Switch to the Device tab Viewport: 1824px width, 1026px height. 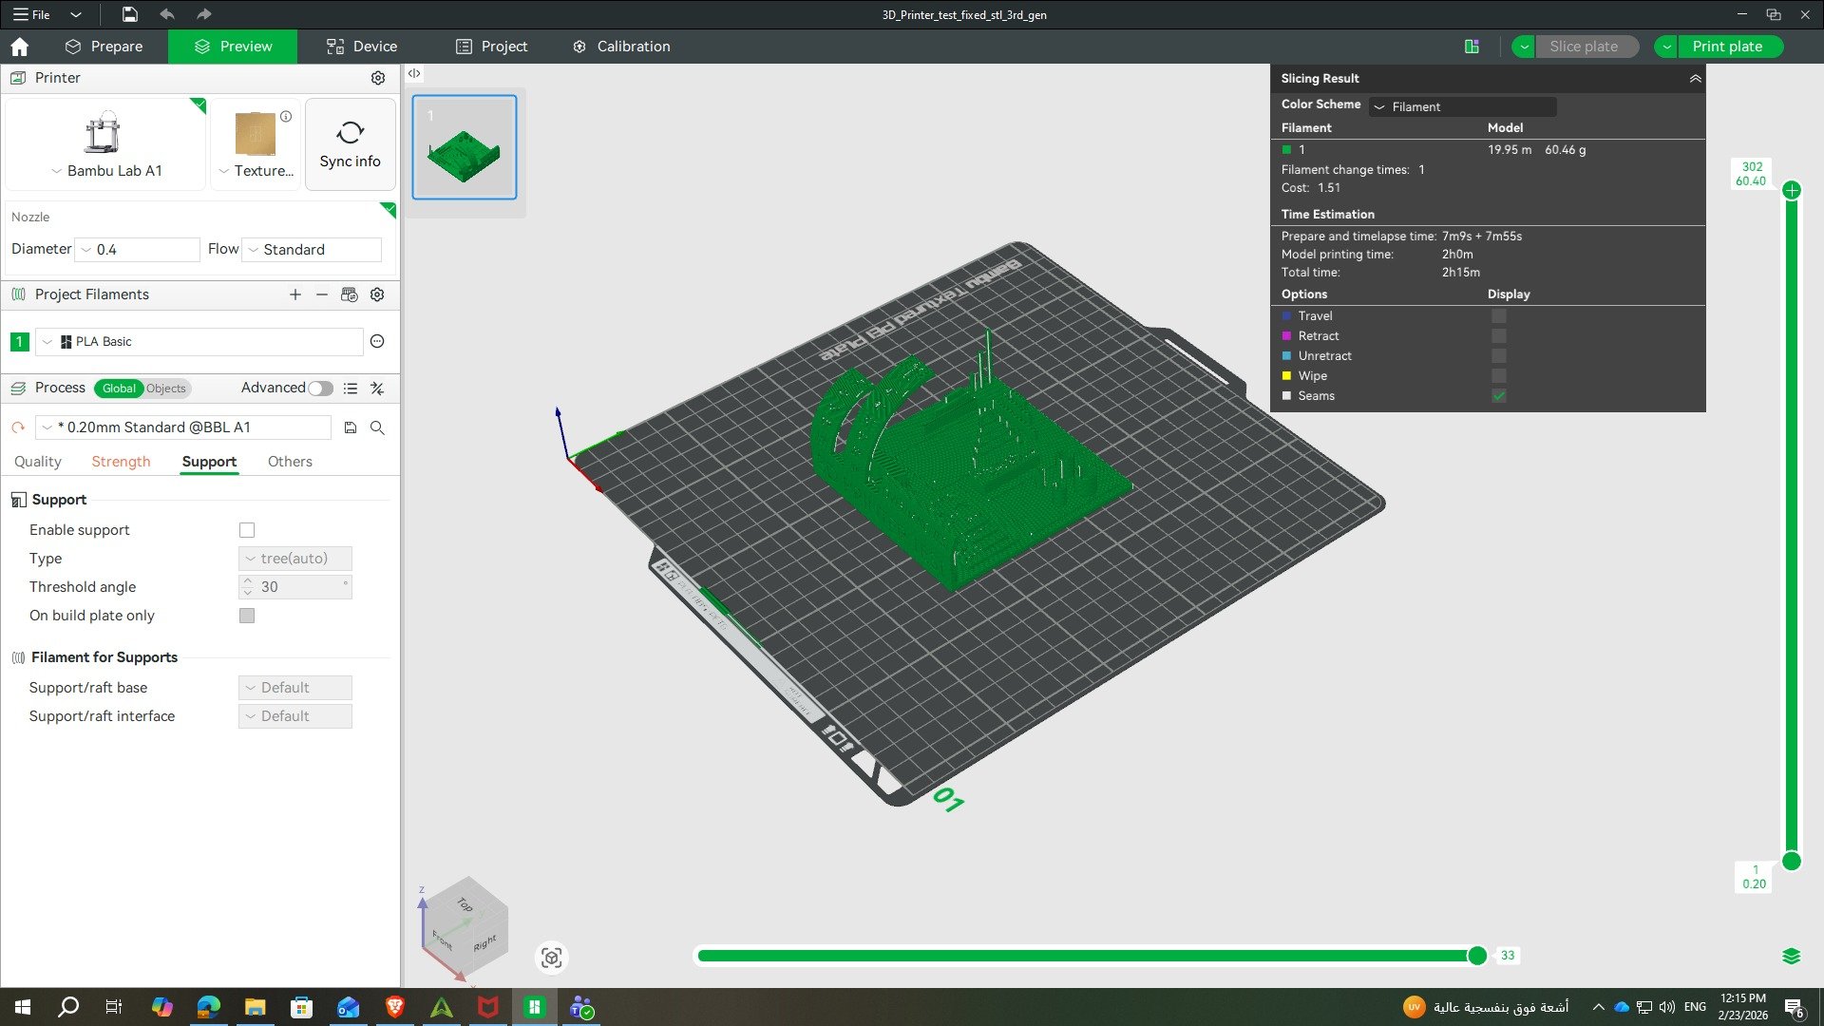click(x=362, y=47)
